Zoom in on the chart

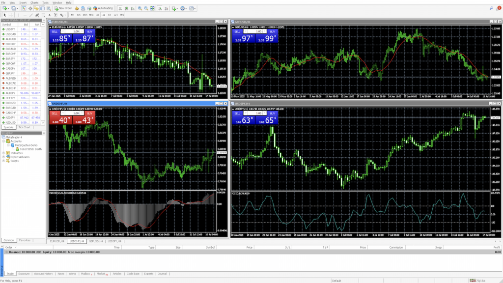coord(140,8)
